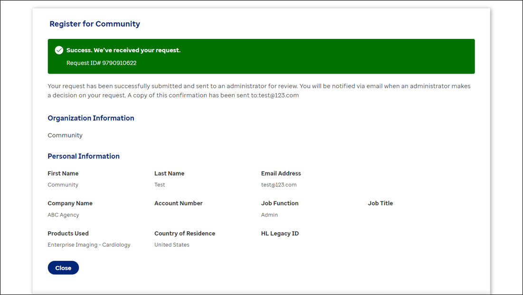Select Enterprise Imaging - Cardiology under Products Used
Screen dimensions: 523x295
click(x=89, y=245)
